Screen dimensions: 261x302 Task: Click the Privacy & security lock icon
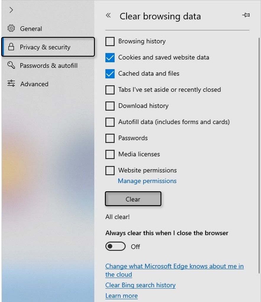point(11,47)
